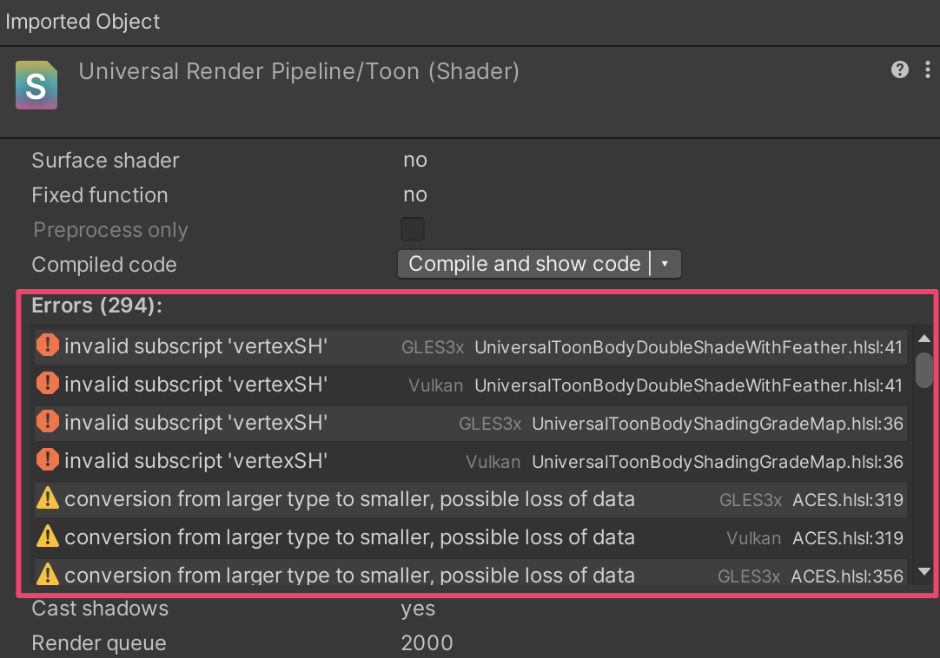Screen dimensions: 940x658
Task: Click the first error icon for invalid subscript
Action: (48, 345)
